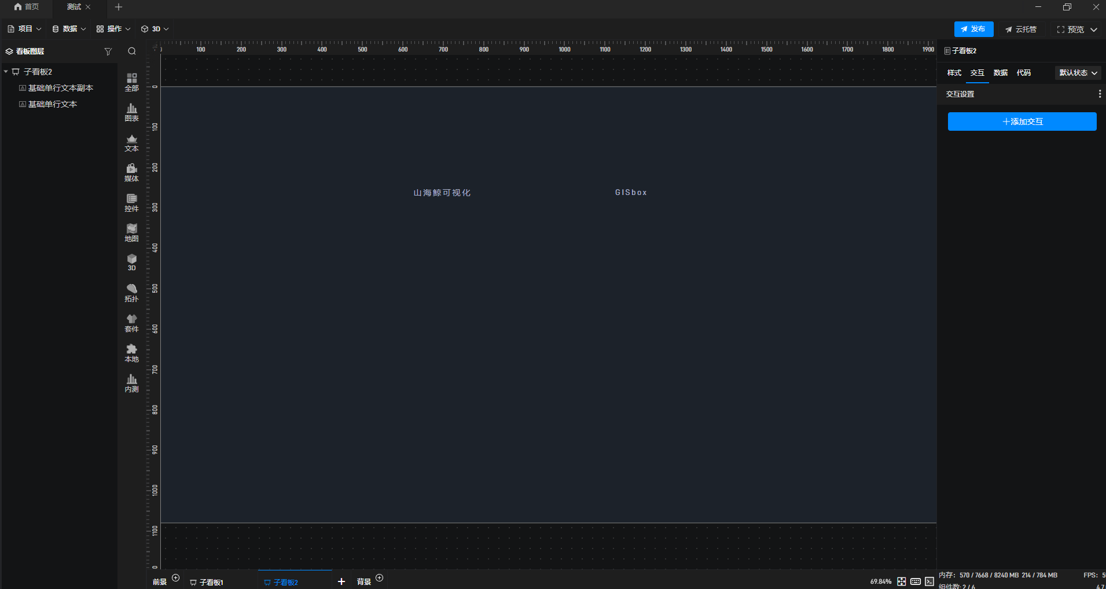Open the component search magnifier icon
Image resolution: width=1106 pixels, height=589 pixels.
click(x=132, y=51)
